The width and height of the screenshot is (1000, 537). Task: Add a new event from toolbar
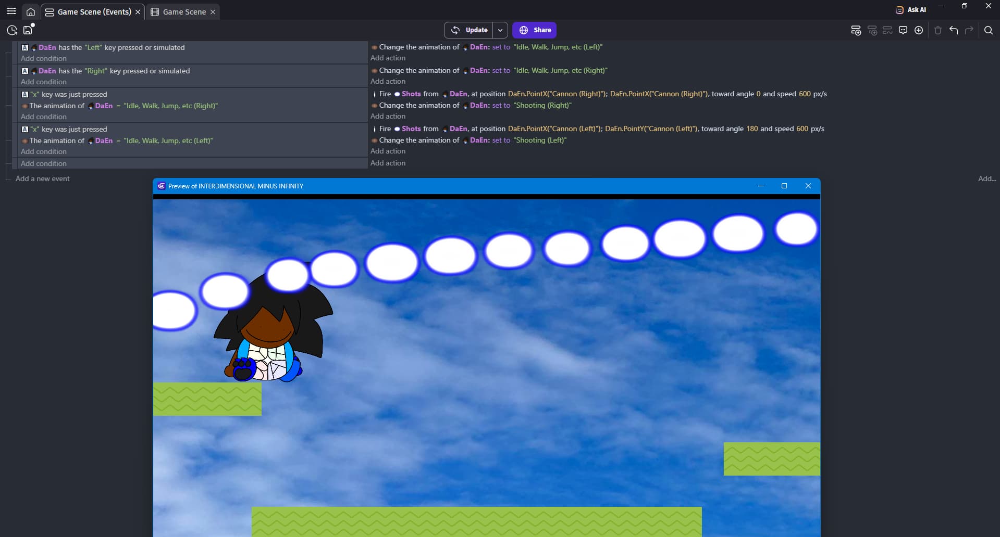point(856,30)
